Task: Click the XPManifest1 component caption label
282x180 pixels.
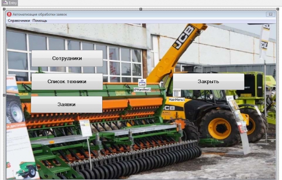Action: pyautogui.click(x=142, y=90)
